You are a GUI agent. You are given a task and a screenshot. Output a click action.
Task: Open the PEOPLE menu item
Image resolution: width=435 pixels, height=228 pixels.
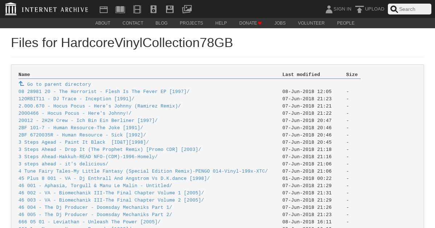(x=346, y=23)
